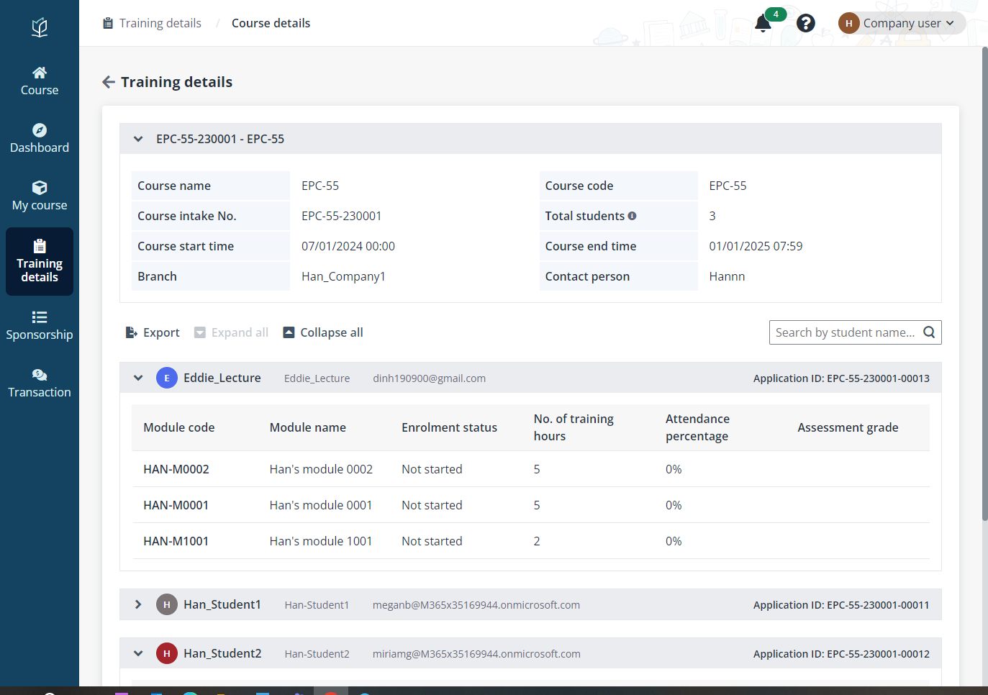
Task: Open My course from the sidebar
Action: (x=40, y=196)
